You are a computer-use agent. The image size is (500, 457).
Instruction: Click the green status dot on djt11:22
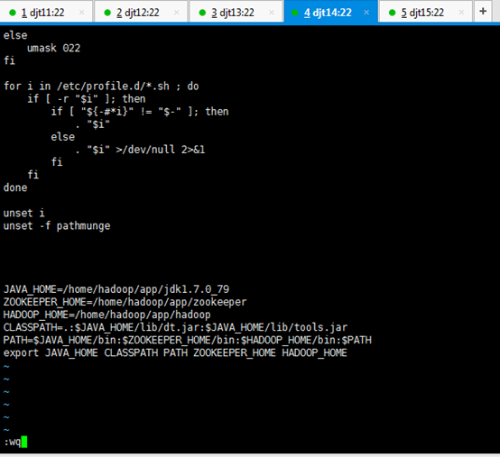click(x=13, y=13)
